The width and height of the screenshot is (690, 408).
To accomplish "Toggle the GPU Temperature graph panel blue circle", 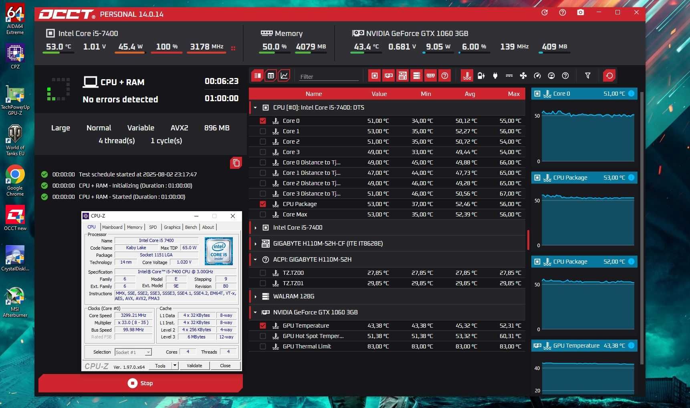I will 631,346.
